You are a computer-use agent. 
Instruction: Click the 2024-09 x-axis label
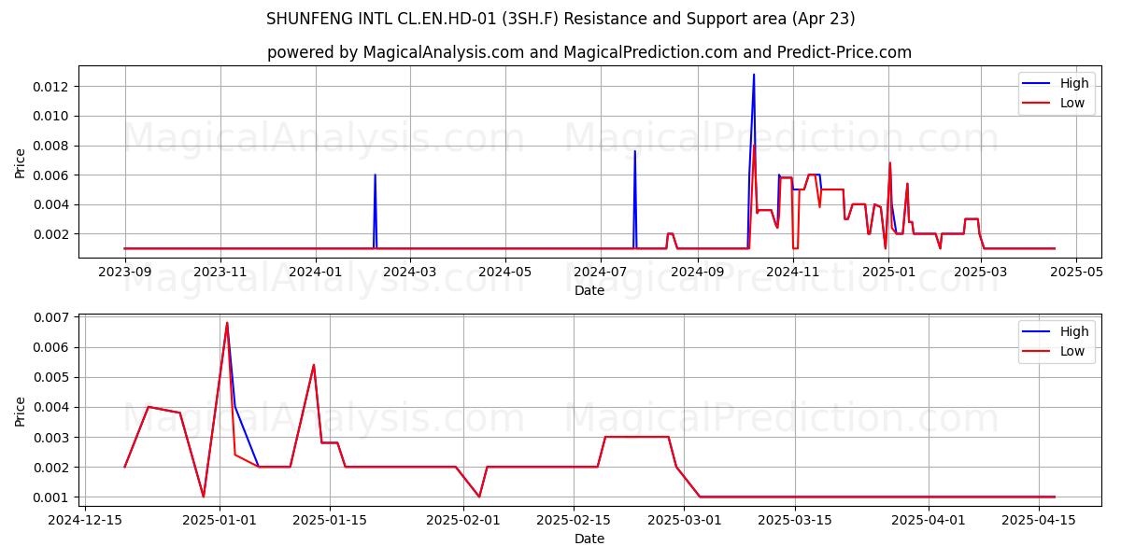697,272
